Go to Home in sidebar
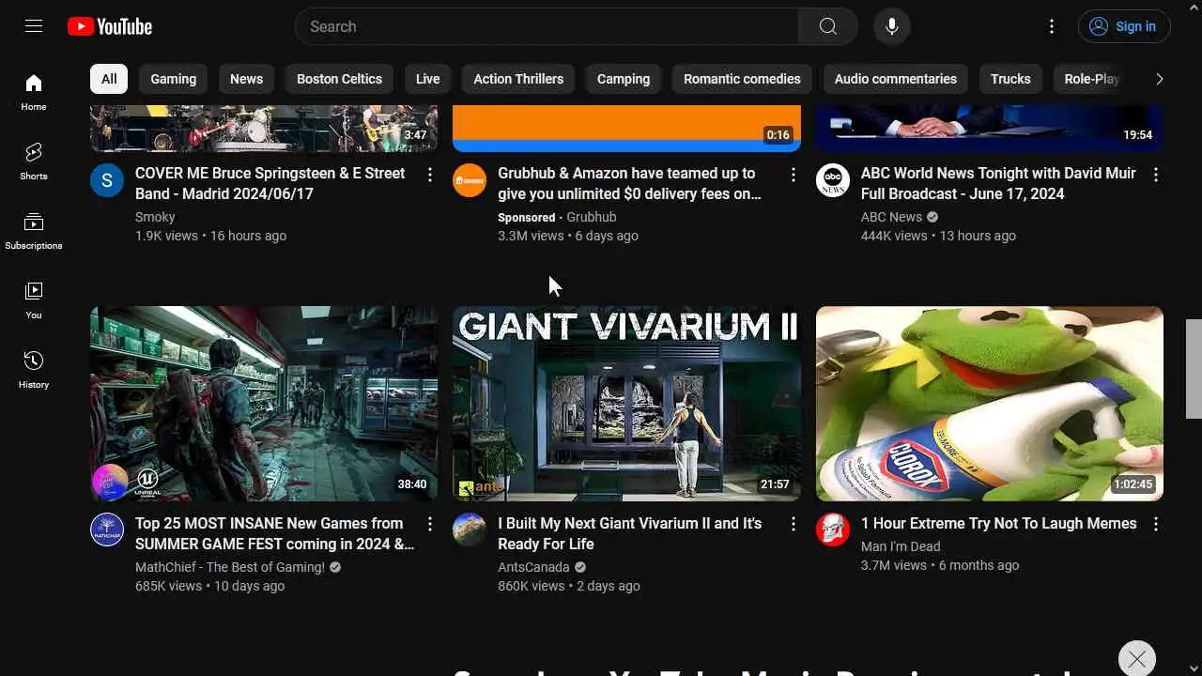Viewport: 1202px width, 676px height. (34, 92)
